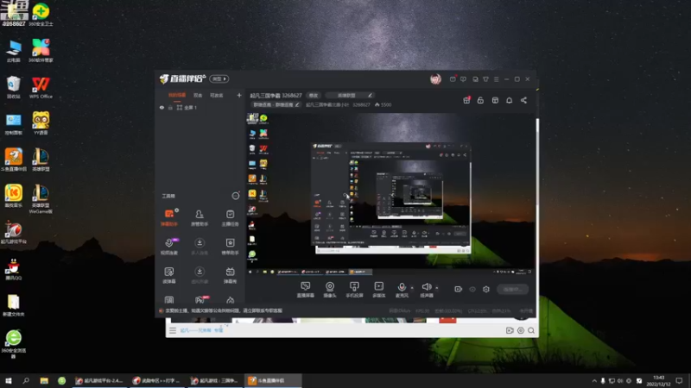Add a 多媒体 media source
Screen dimensions: 691x388
[379, 290]
